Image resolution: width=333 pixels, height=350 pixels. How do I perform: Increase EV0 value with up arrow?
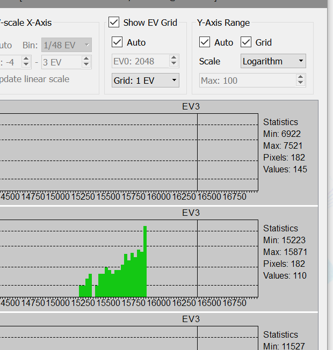tap(174, 58)
